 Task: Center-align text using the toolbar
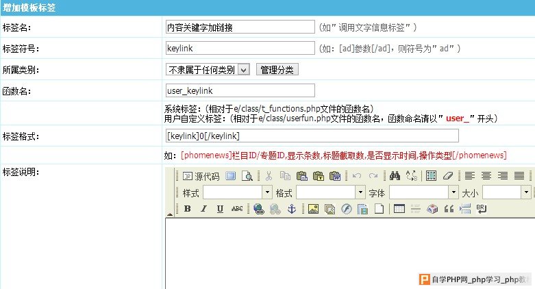[x=486, y=176]
